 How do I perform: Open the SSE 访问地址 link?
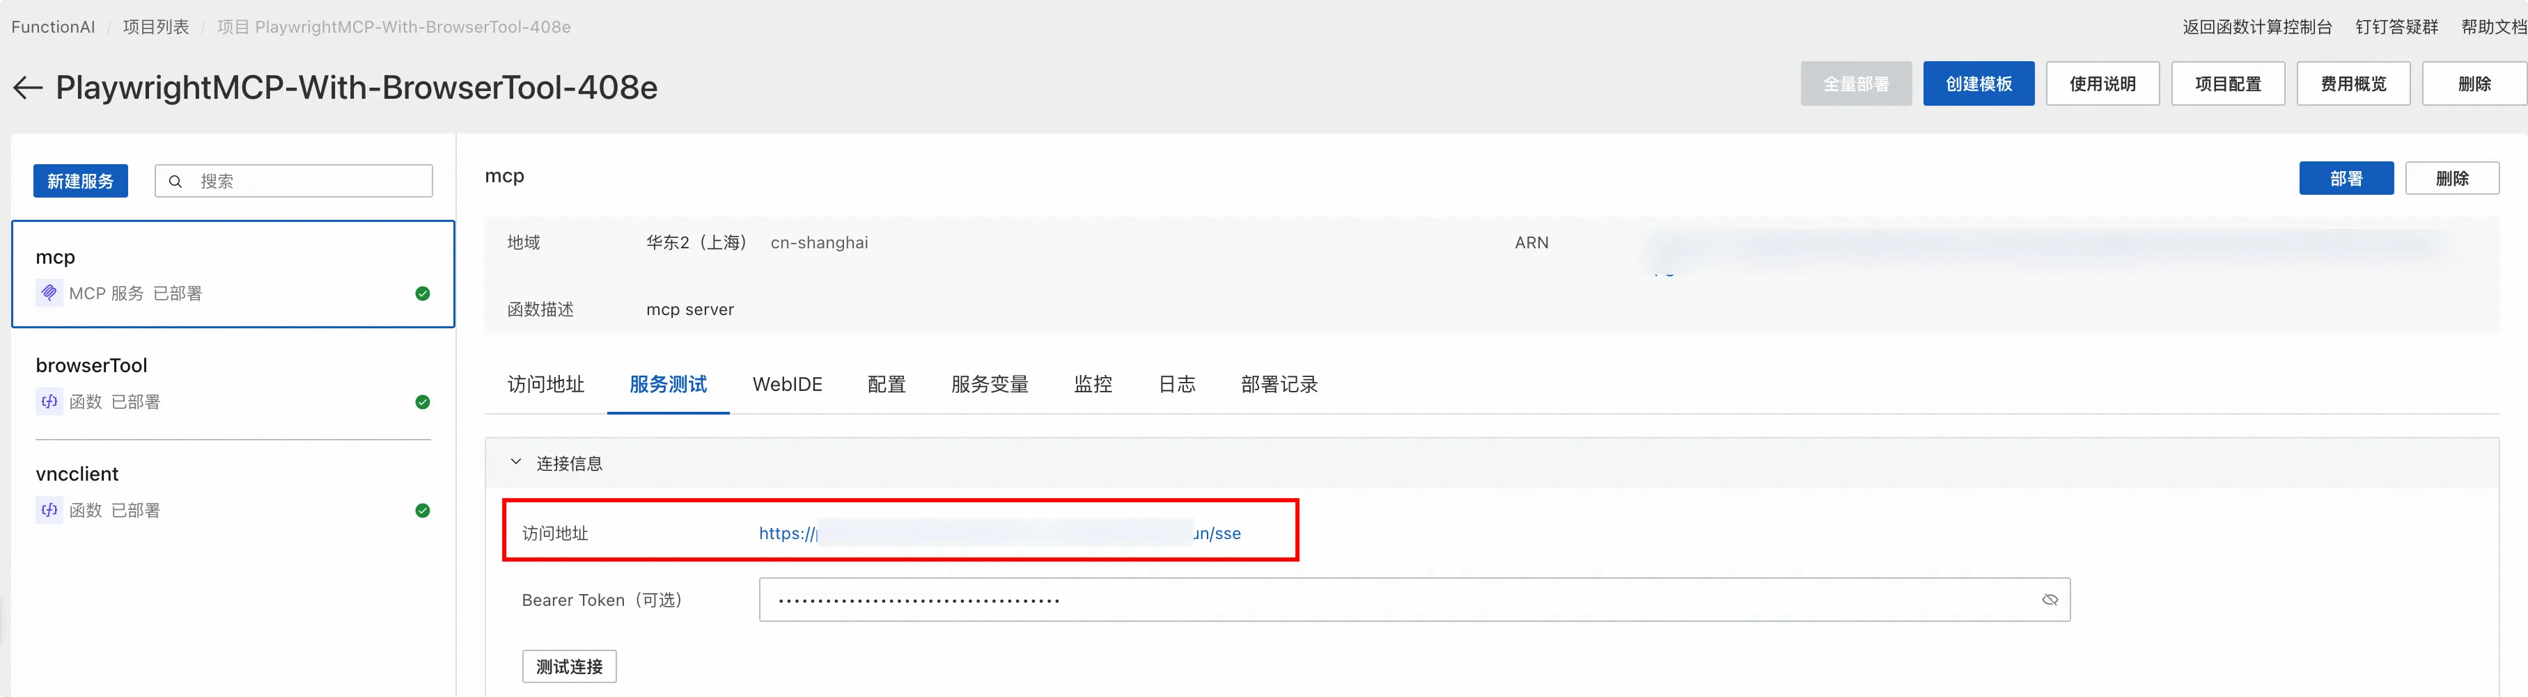998,534
